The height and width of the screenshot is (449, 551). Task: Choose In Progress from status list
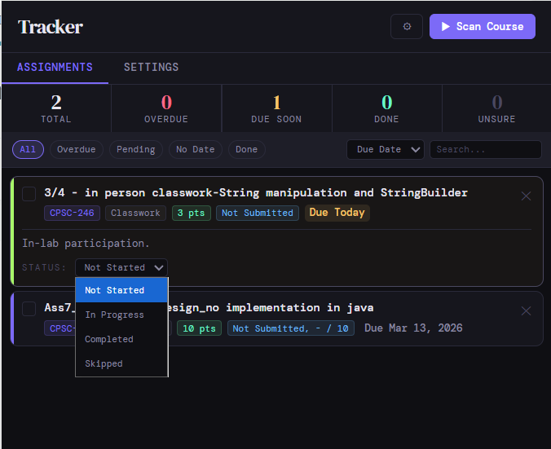click(114, 315)
